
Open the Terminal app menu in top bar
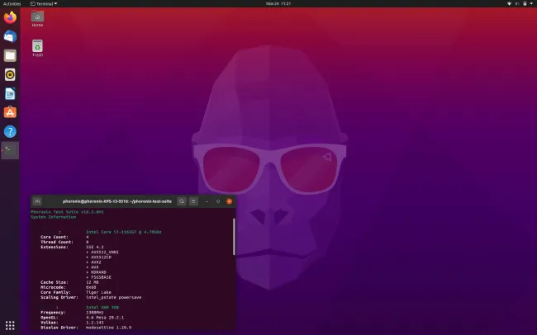pos(44,3)
